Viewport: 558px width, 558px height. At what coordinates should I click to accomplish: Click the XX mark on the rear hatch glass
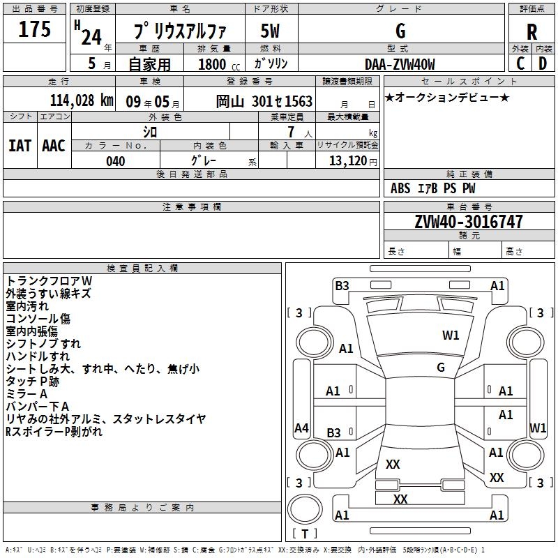pos(393,465)
